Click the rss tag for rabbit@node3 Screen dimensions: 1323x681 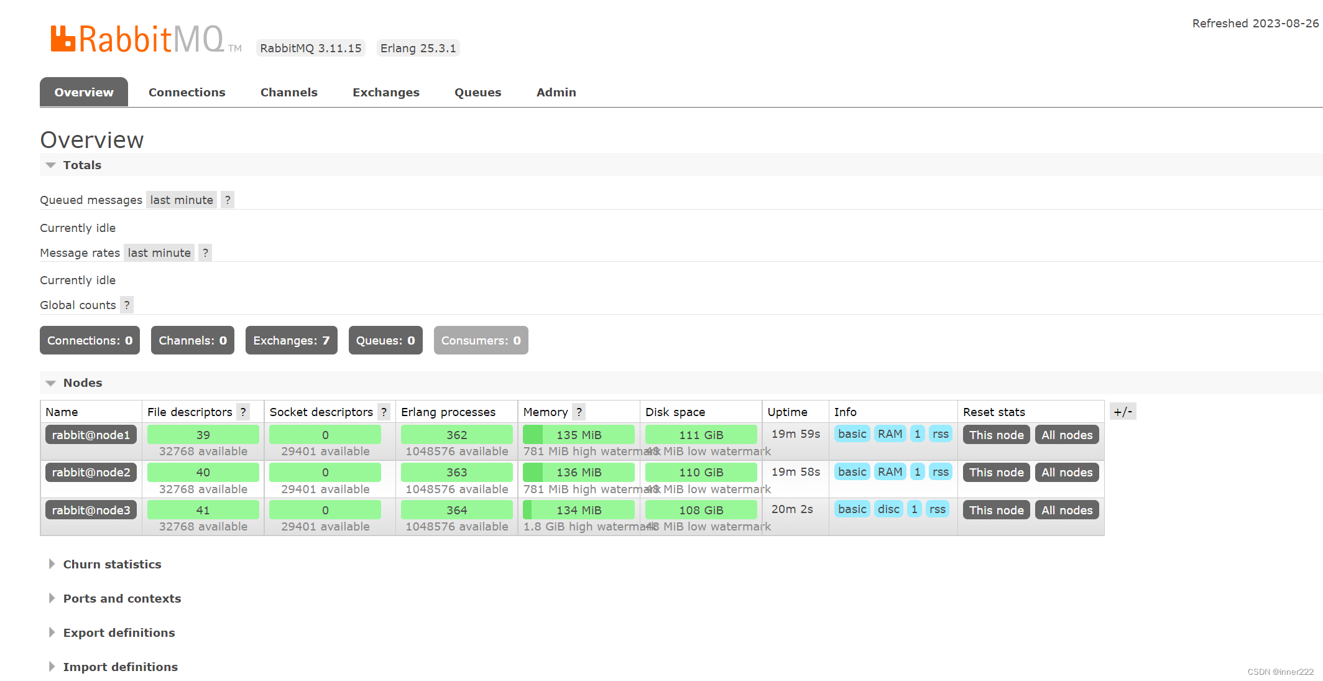tap(937, 509)
